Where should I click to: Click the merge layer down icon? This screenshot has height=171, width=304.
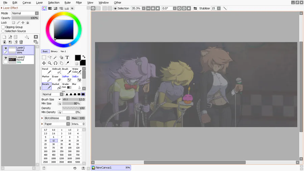(x=10, y=42)
